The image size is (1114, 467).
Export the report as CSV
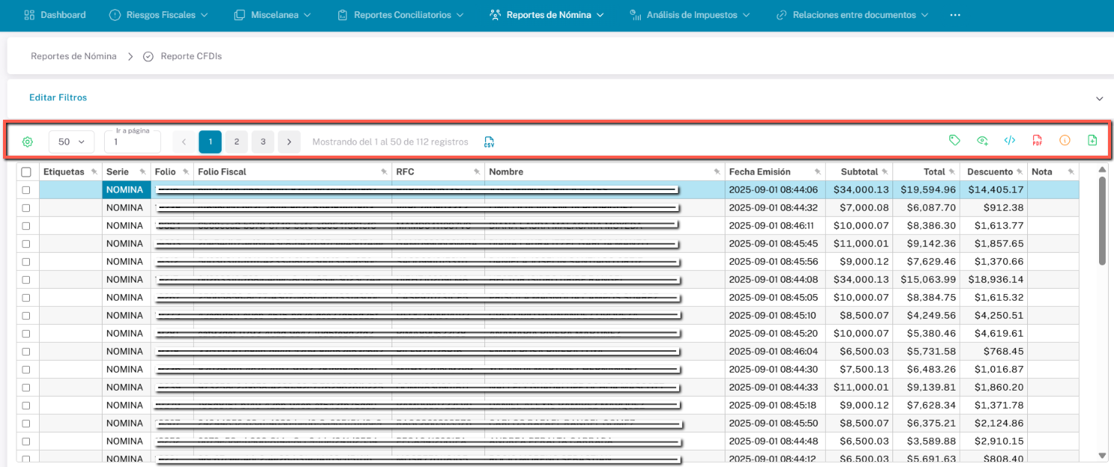pos(489,141)
